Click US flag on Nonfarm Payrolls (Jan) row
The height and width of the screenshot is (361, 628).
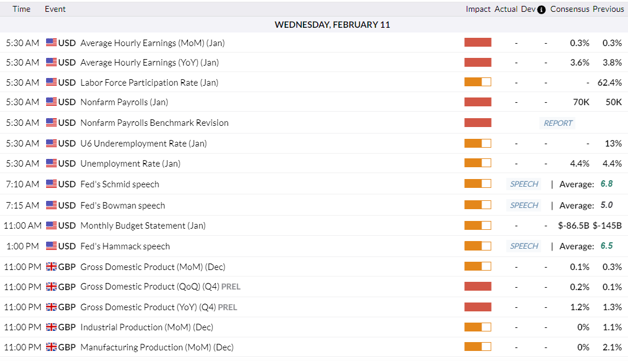pos(51,102)
